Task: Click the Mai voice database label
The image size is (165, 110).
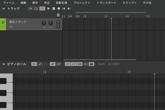Action: (11, 27)
